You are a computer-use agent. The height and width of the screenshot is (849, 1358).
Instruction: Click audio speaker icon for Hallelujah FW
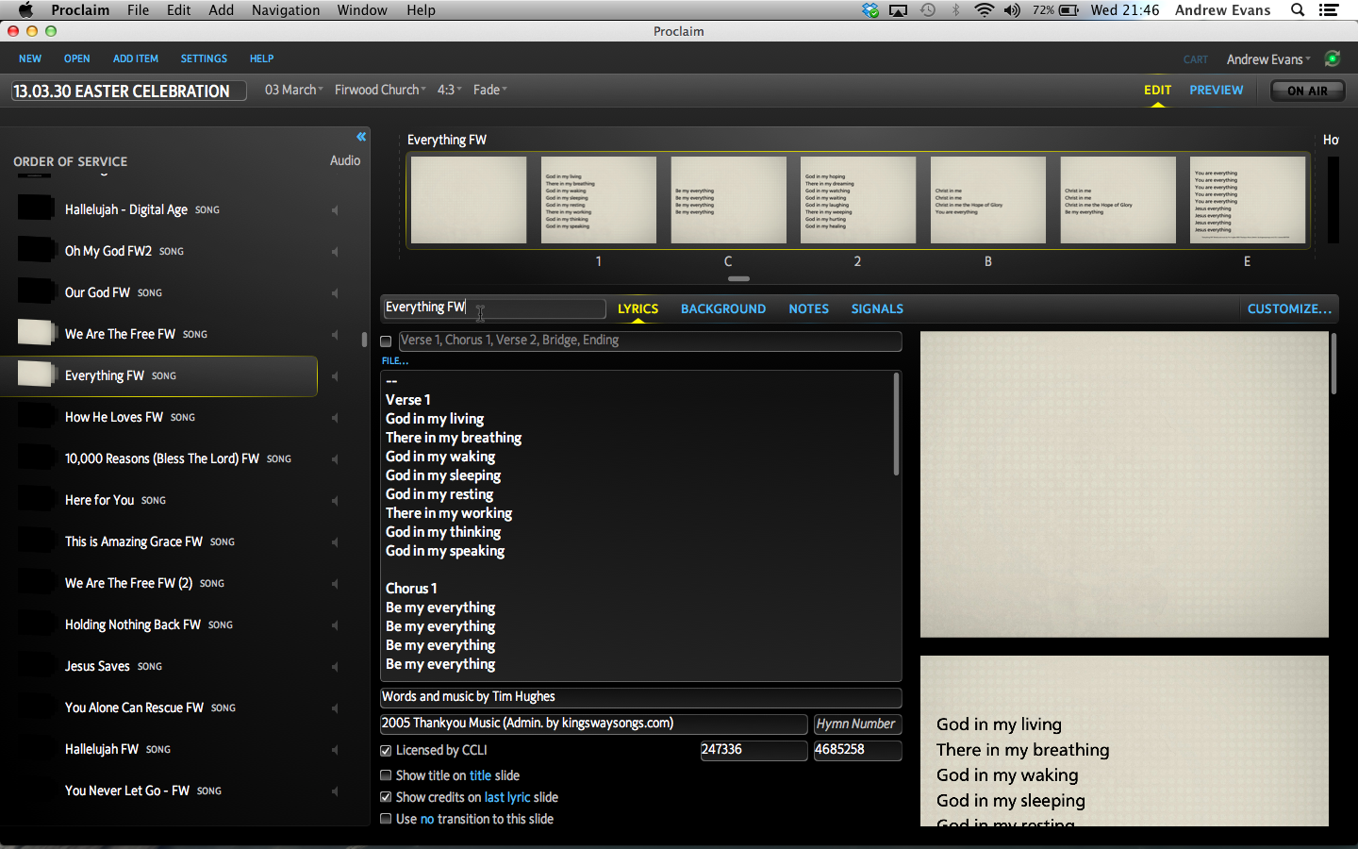pyautogui.click(x=335, y=750)
